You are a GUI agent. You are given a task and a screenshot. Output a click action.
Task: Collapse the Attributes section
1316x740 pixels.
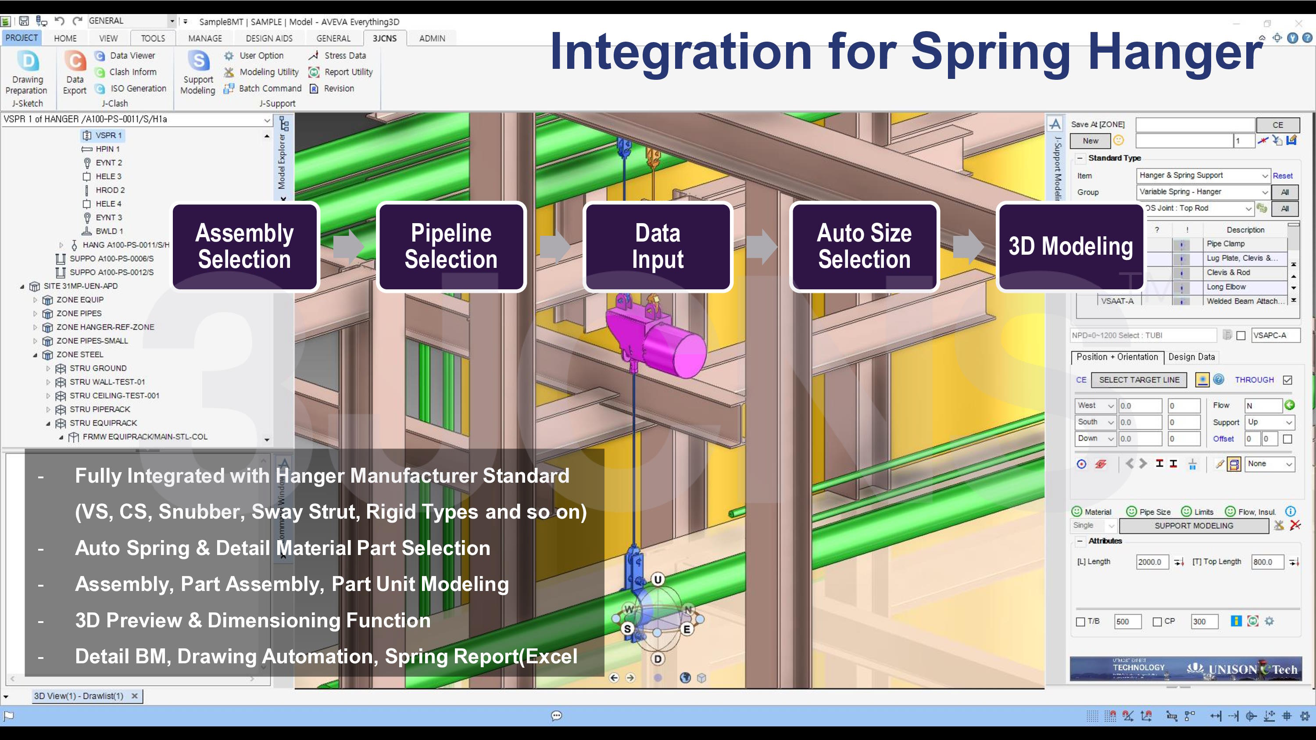pyautogui.click(x=1080, y=541)
